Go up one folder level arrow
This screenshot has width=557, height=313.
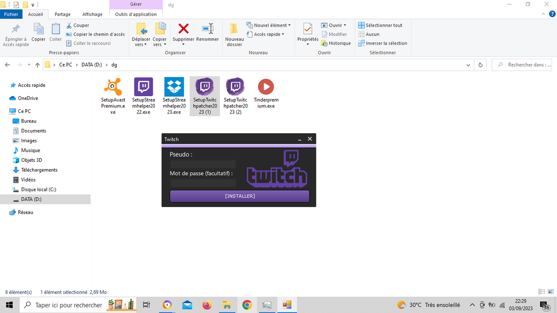click(x=38, y=65)
